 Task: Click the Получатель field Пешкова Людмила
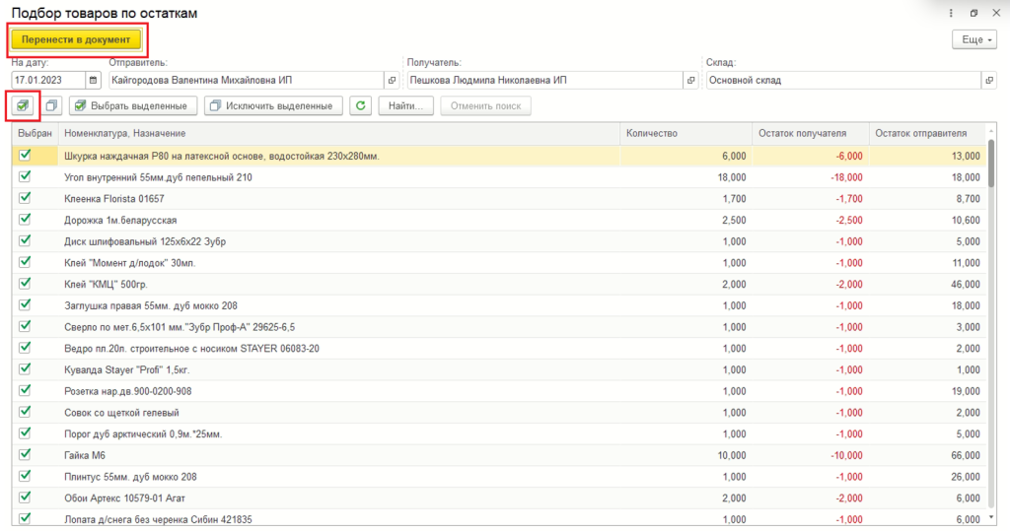(x=544, y=81)
